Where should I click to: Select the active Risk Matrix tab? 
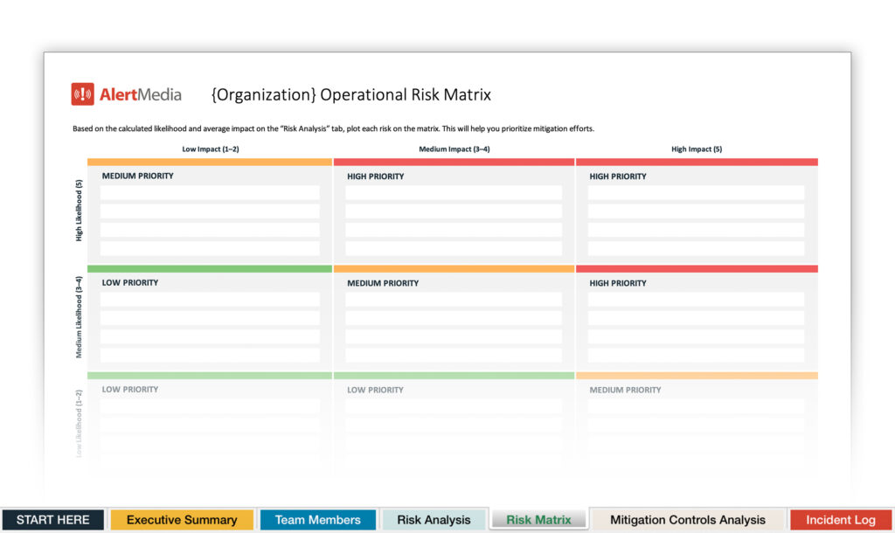point(538,519)
